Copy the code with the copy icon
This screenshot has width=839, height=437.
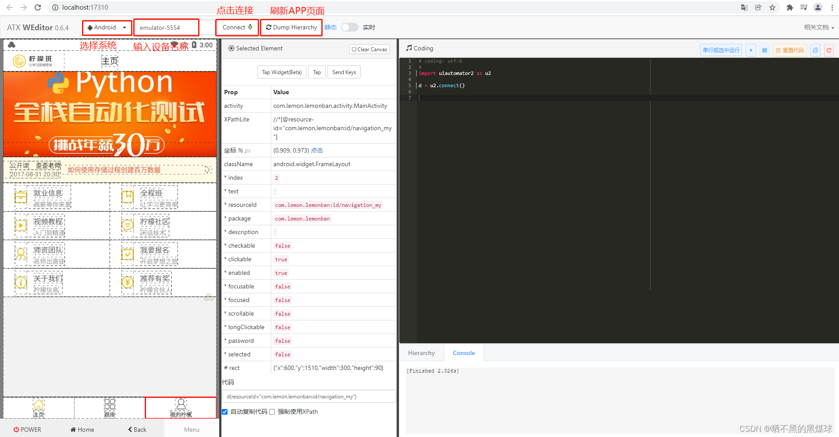tap(815, 50)
